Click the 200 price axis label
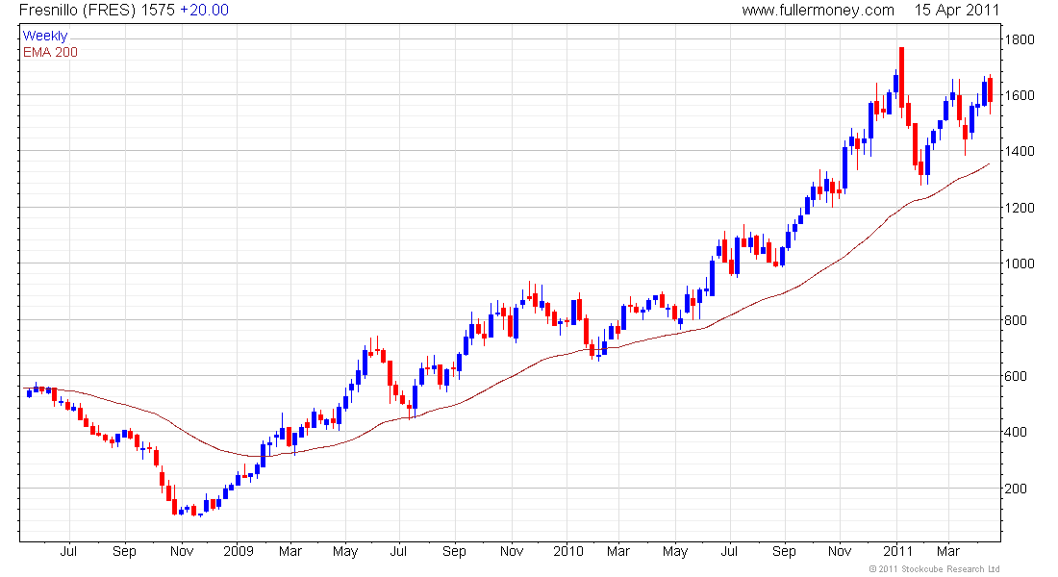This screenshot has width=1058, height=577. pyautogui.click(x=1016, y=489)
